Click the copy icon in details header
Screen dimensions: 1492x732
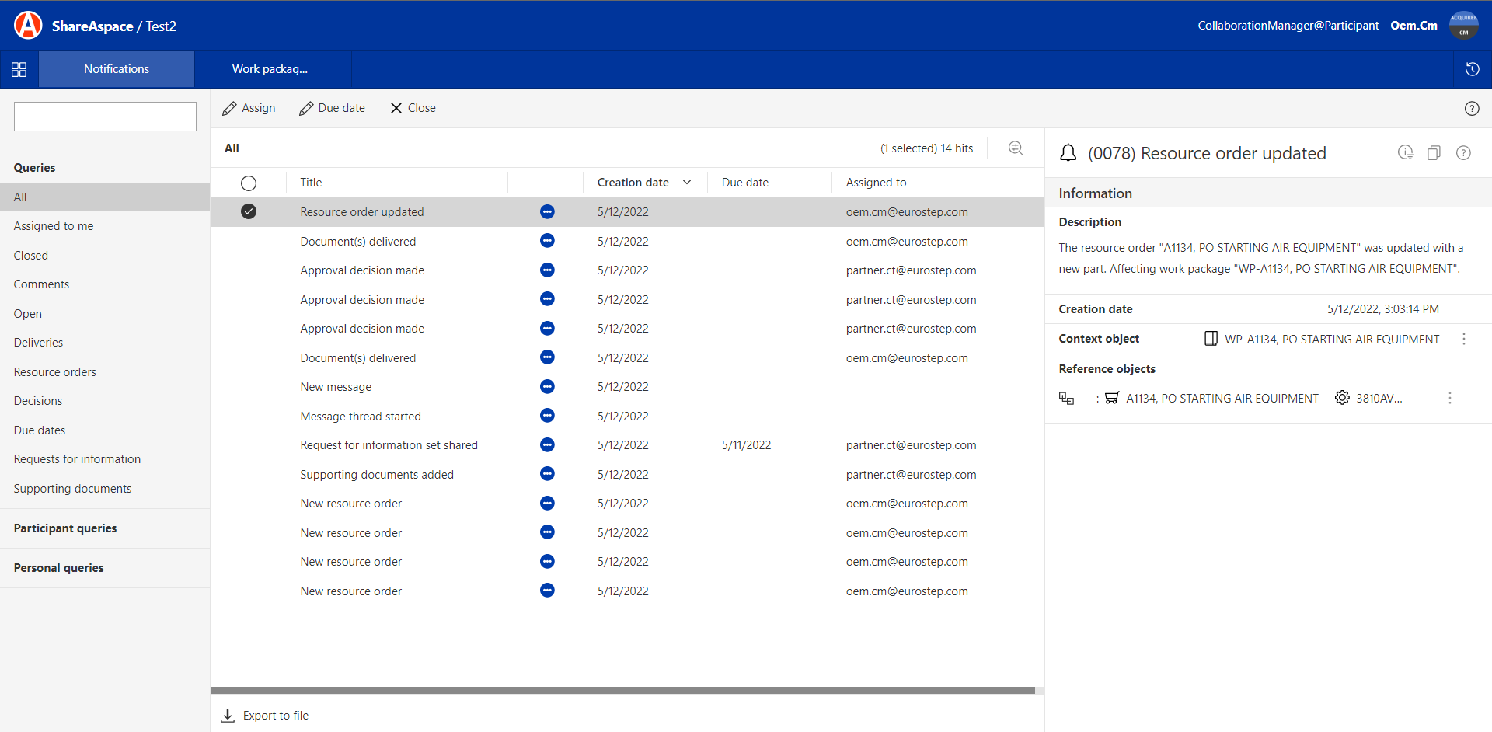1434,153
